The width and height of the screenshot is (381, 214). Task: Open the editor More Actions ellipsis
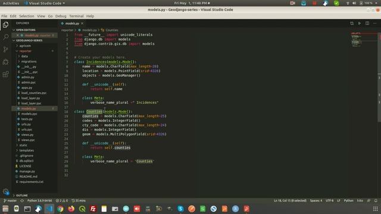coord(374,23)
